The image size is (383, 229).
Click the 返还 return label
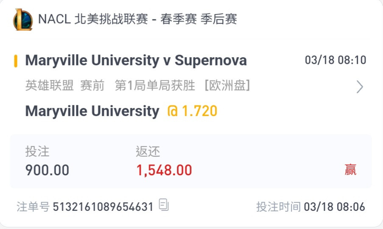coord(148,152)
